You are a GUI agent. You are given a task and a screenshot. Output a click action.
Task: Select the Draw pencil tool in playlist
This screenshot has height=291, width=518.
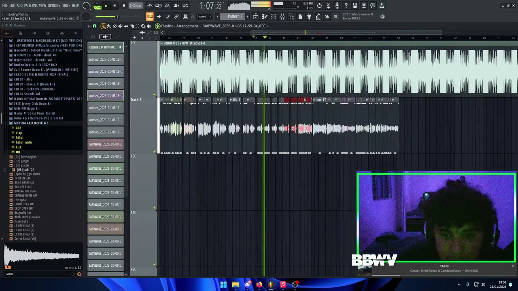[x=103, y=26]
